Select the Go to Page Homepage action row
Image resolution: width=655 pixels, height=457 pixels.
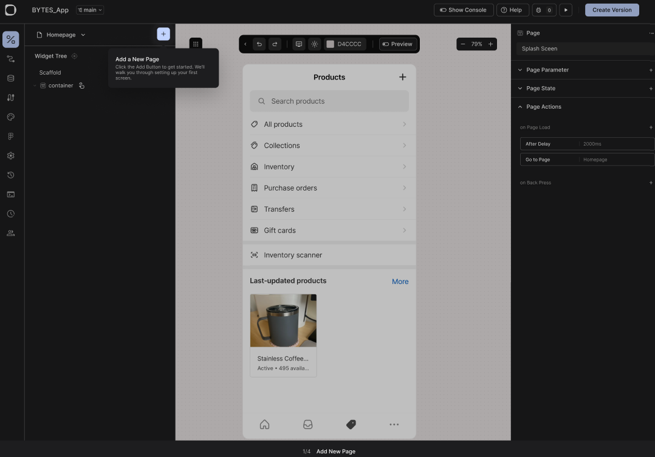[588, 160]
